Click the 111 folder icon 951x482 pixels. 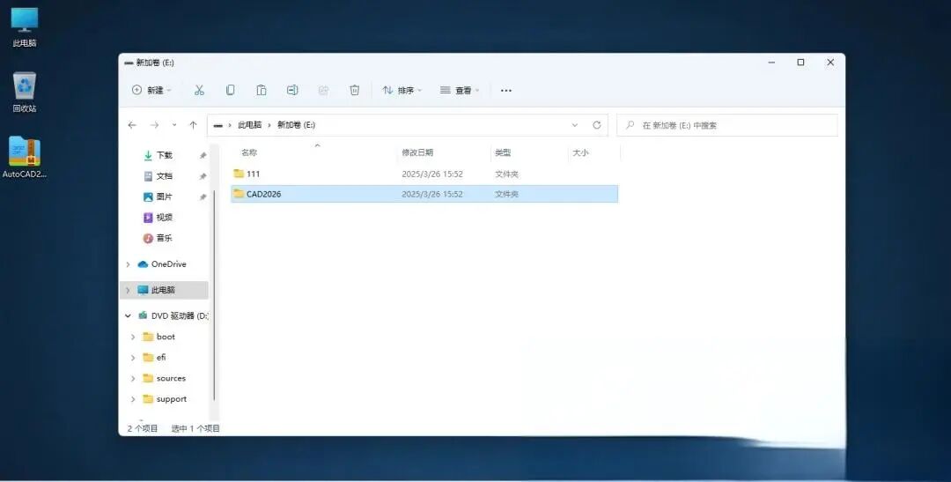(x=239, y=174)
